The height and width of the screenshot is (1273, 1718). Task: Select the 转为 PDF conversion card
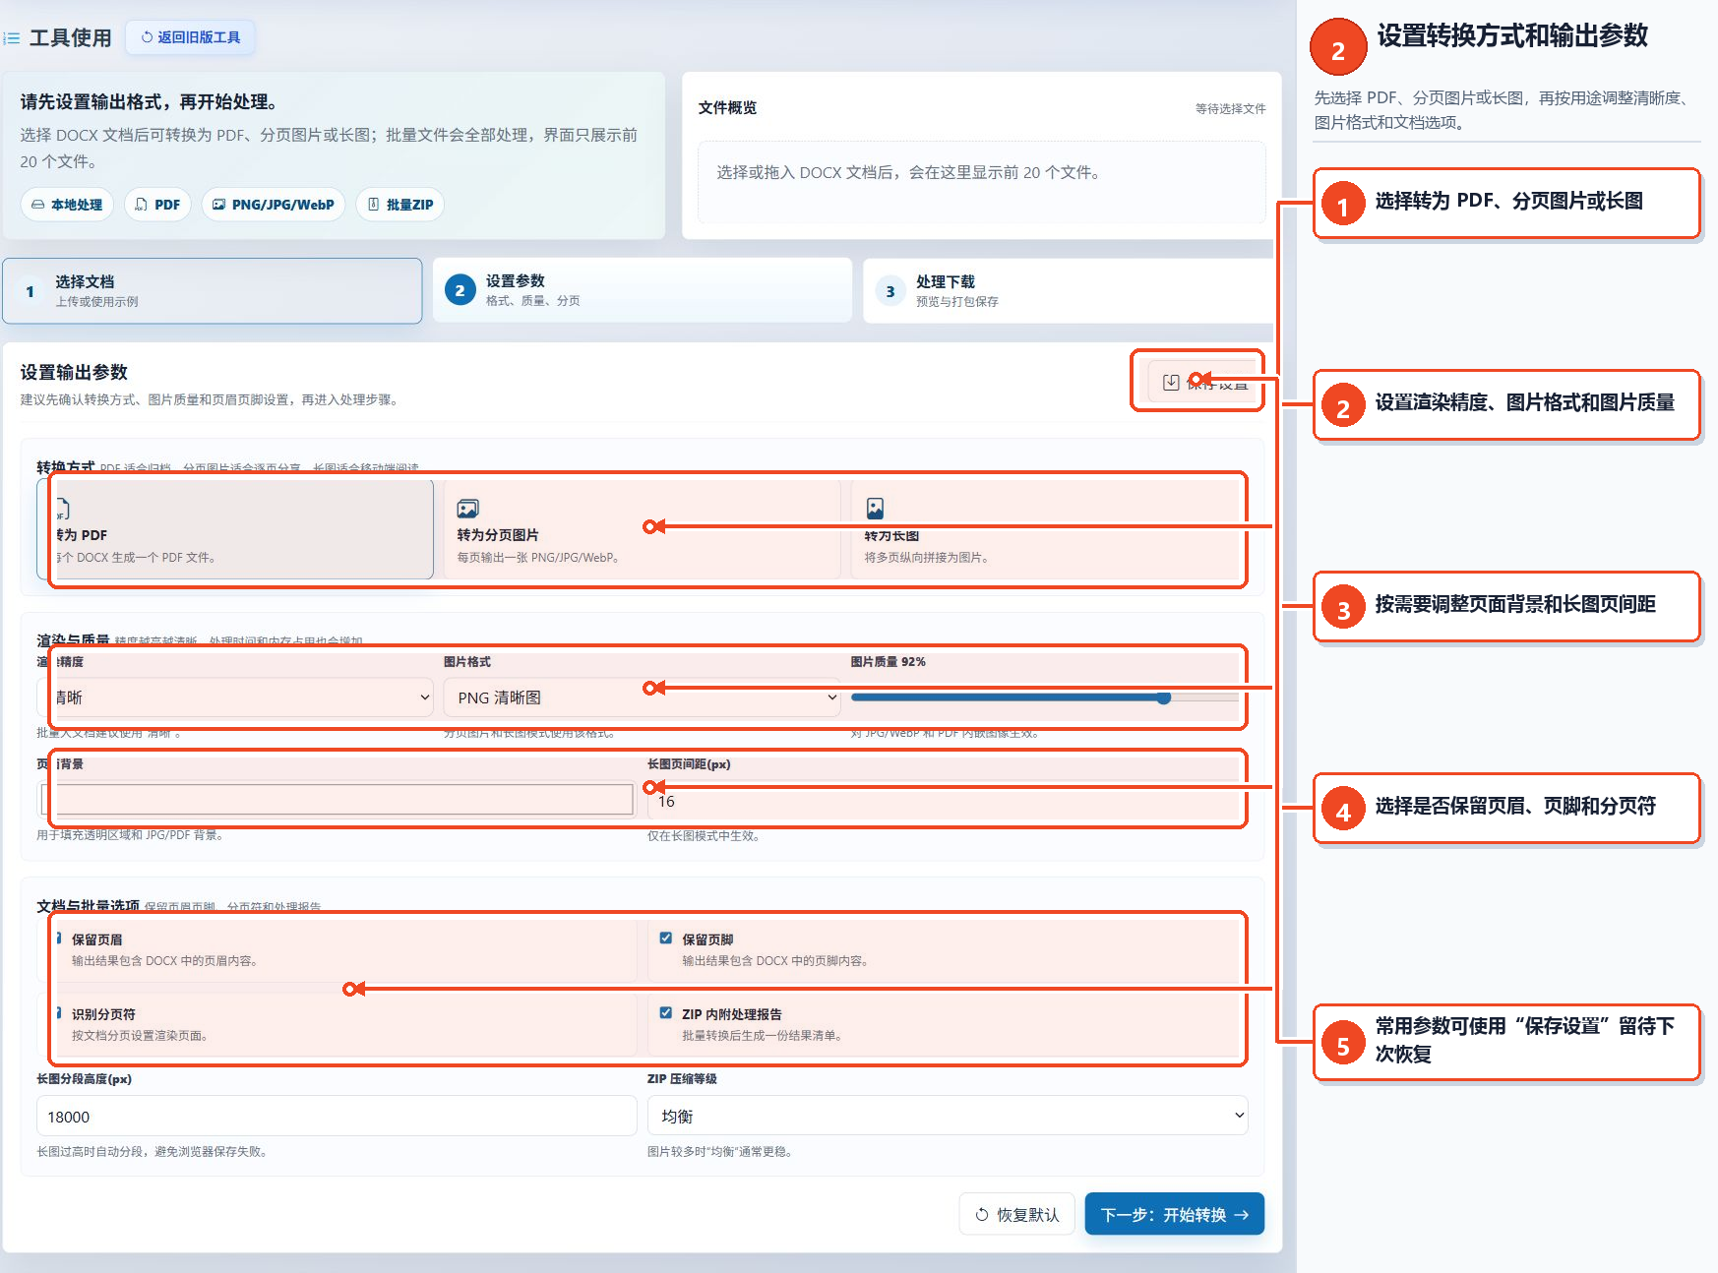pos(235,529)
